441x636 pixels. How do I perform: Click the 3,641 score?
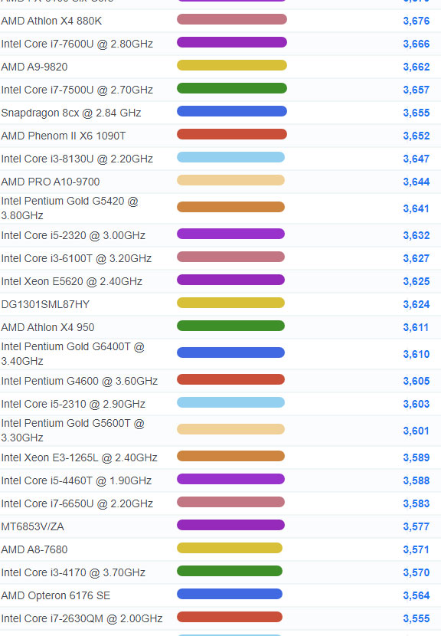pos(416,208)
